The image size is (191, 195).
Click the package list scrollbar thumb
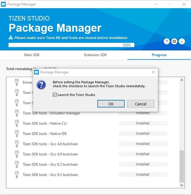pos(182,166)
